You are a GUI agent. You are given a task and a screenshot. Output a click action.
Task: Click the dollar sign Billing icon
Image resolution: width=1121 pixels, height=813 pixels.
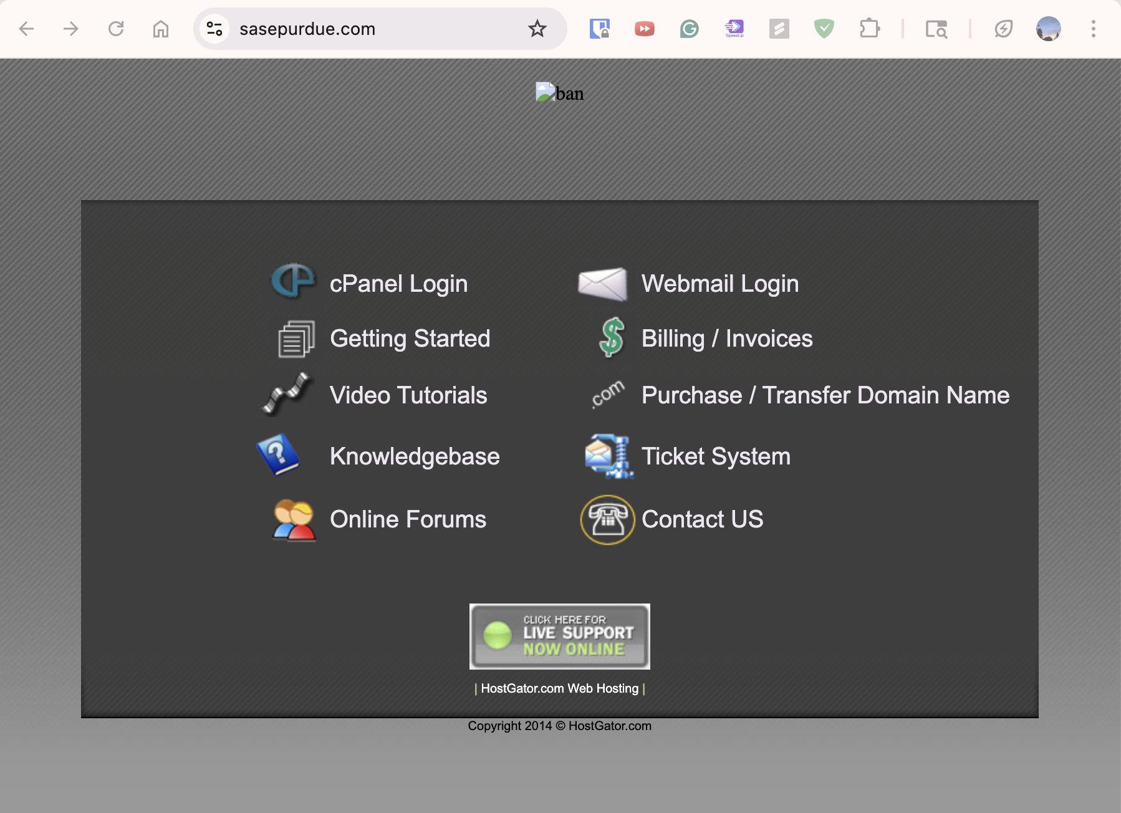point(610,339)
